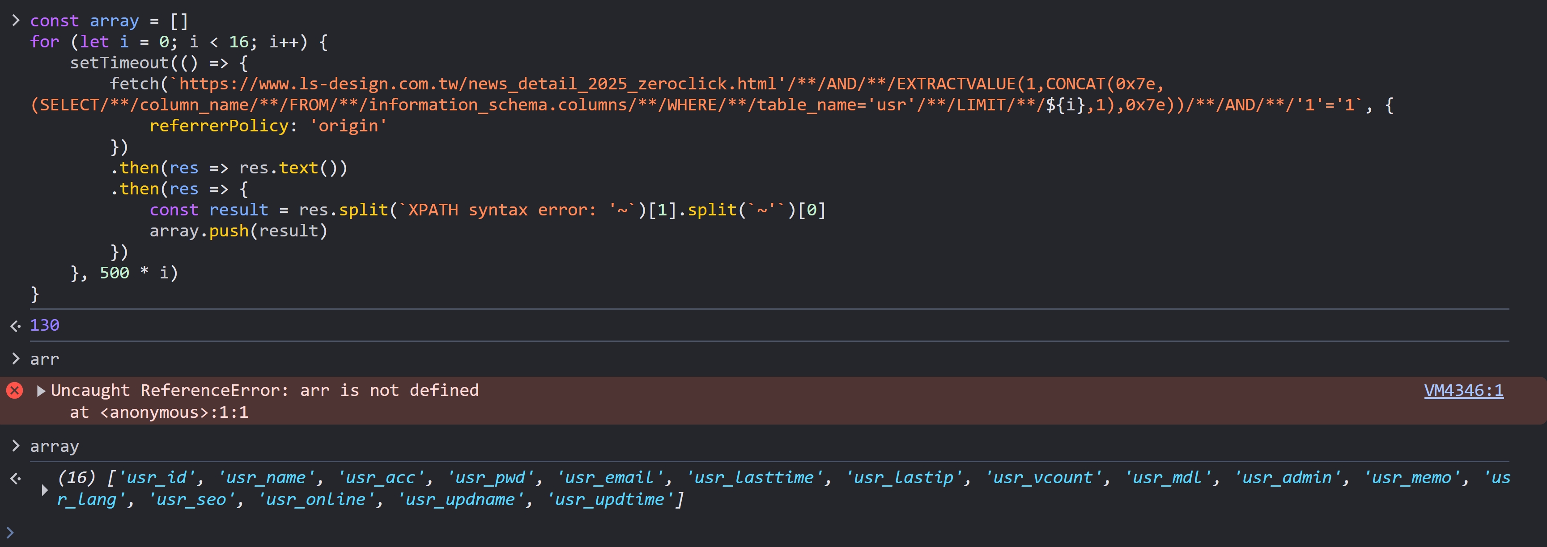
Task: Click 'usr_email' in array output
Action: point(610,477)
